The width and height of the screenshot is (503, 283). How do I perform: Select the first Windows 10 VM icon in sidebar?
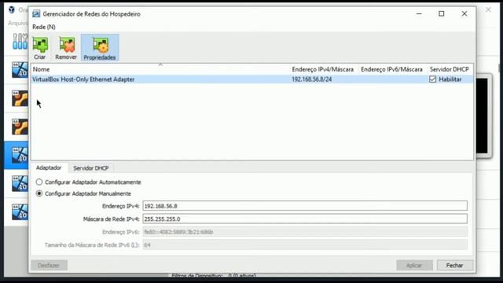tap(20, 70)
